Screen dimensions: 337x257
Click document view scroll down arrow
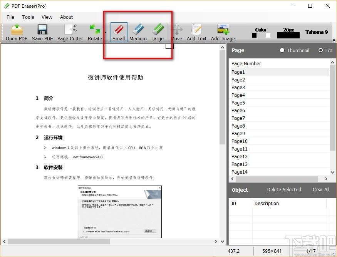click(223, 242)
